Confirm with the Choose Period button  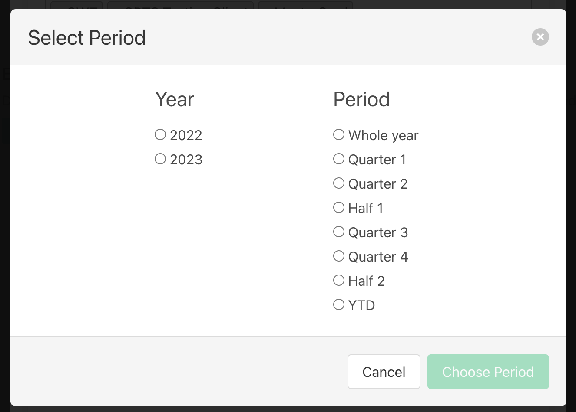point(488,372)
